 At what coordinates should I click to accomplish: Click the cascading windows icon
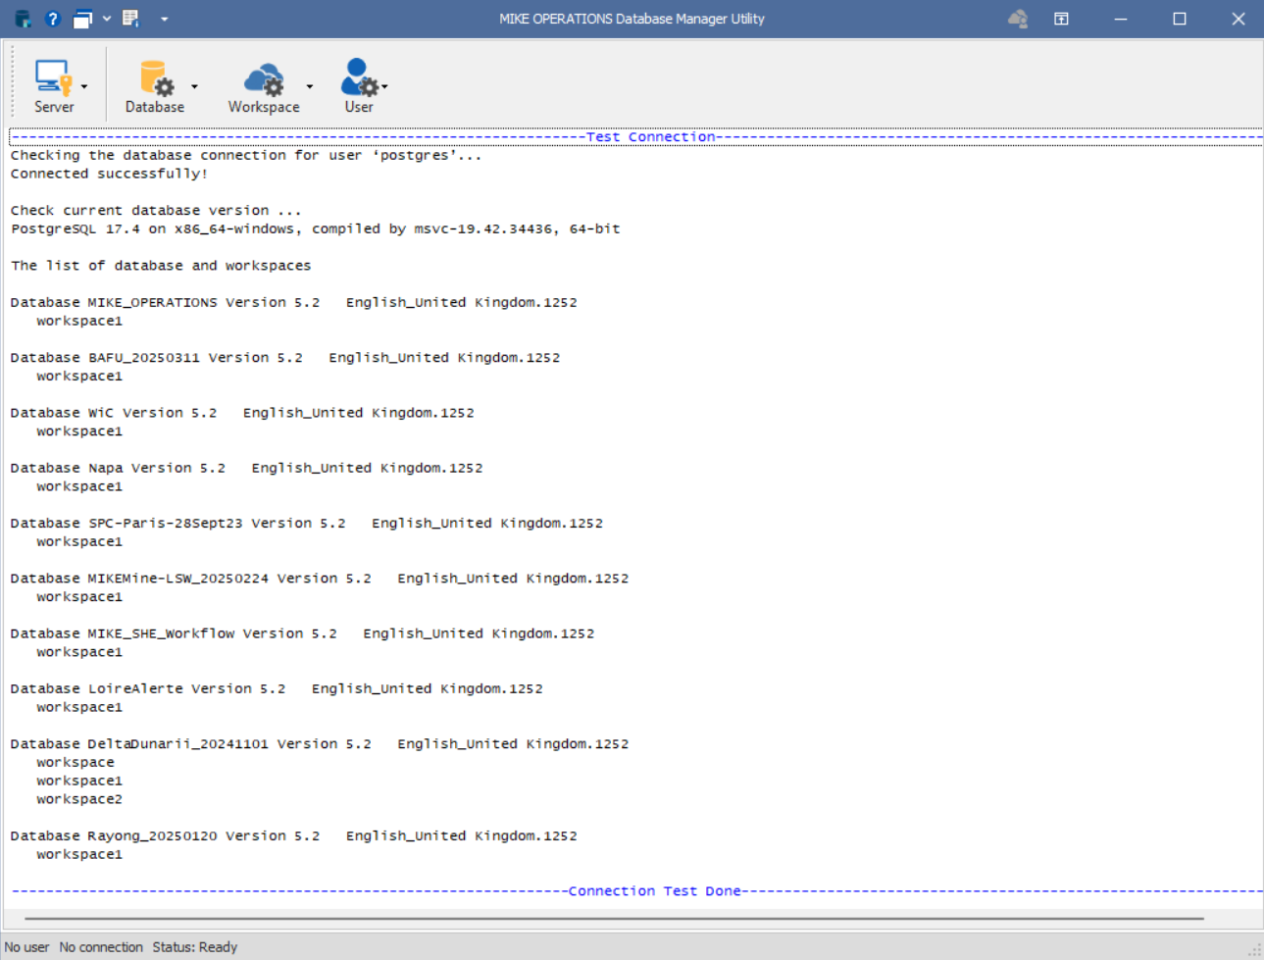83,19
